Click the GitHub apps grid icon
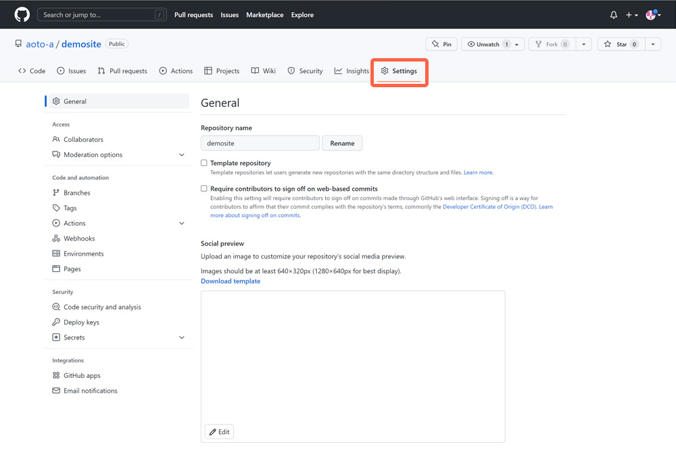676x453 pixels. point(56,375)
